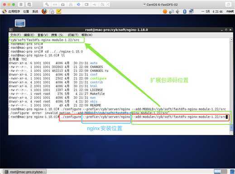Open VM settings with the wrench icon

click(47, 5)
